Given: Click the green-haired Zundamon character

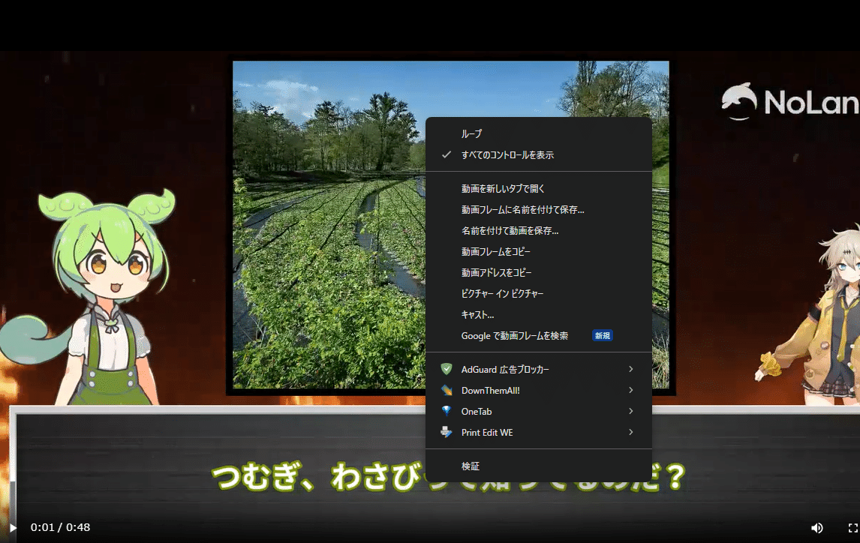Looking at the screenshot, I should [x=88, y=298].
